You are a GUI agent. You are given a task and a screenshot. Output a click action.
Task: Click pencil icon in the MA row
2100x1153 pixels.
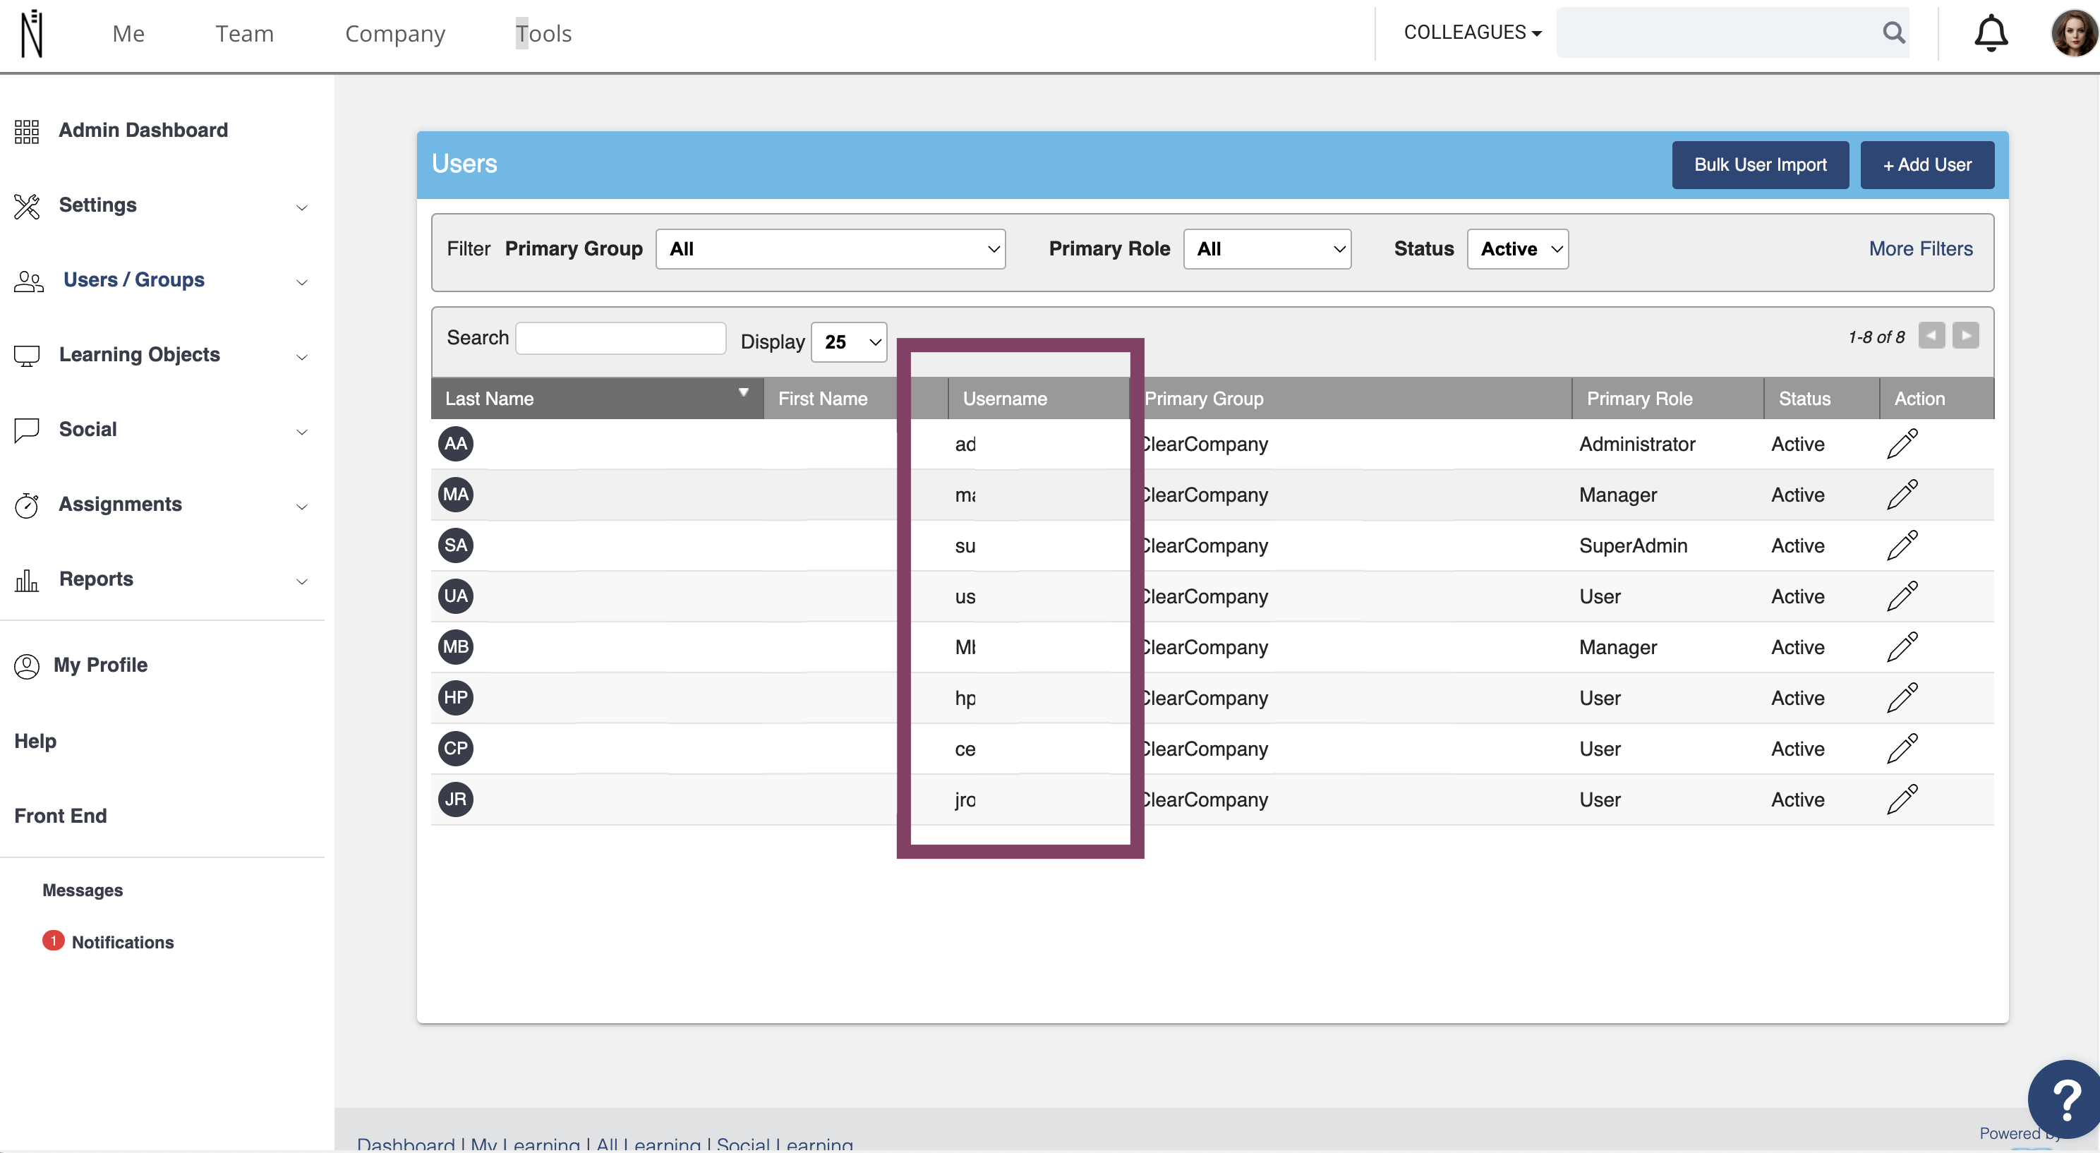[x=1902, y=494]
